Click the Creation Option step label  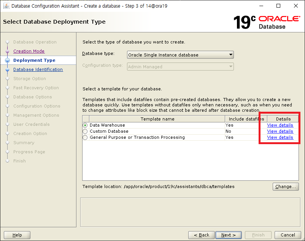(x=30, y=133)
